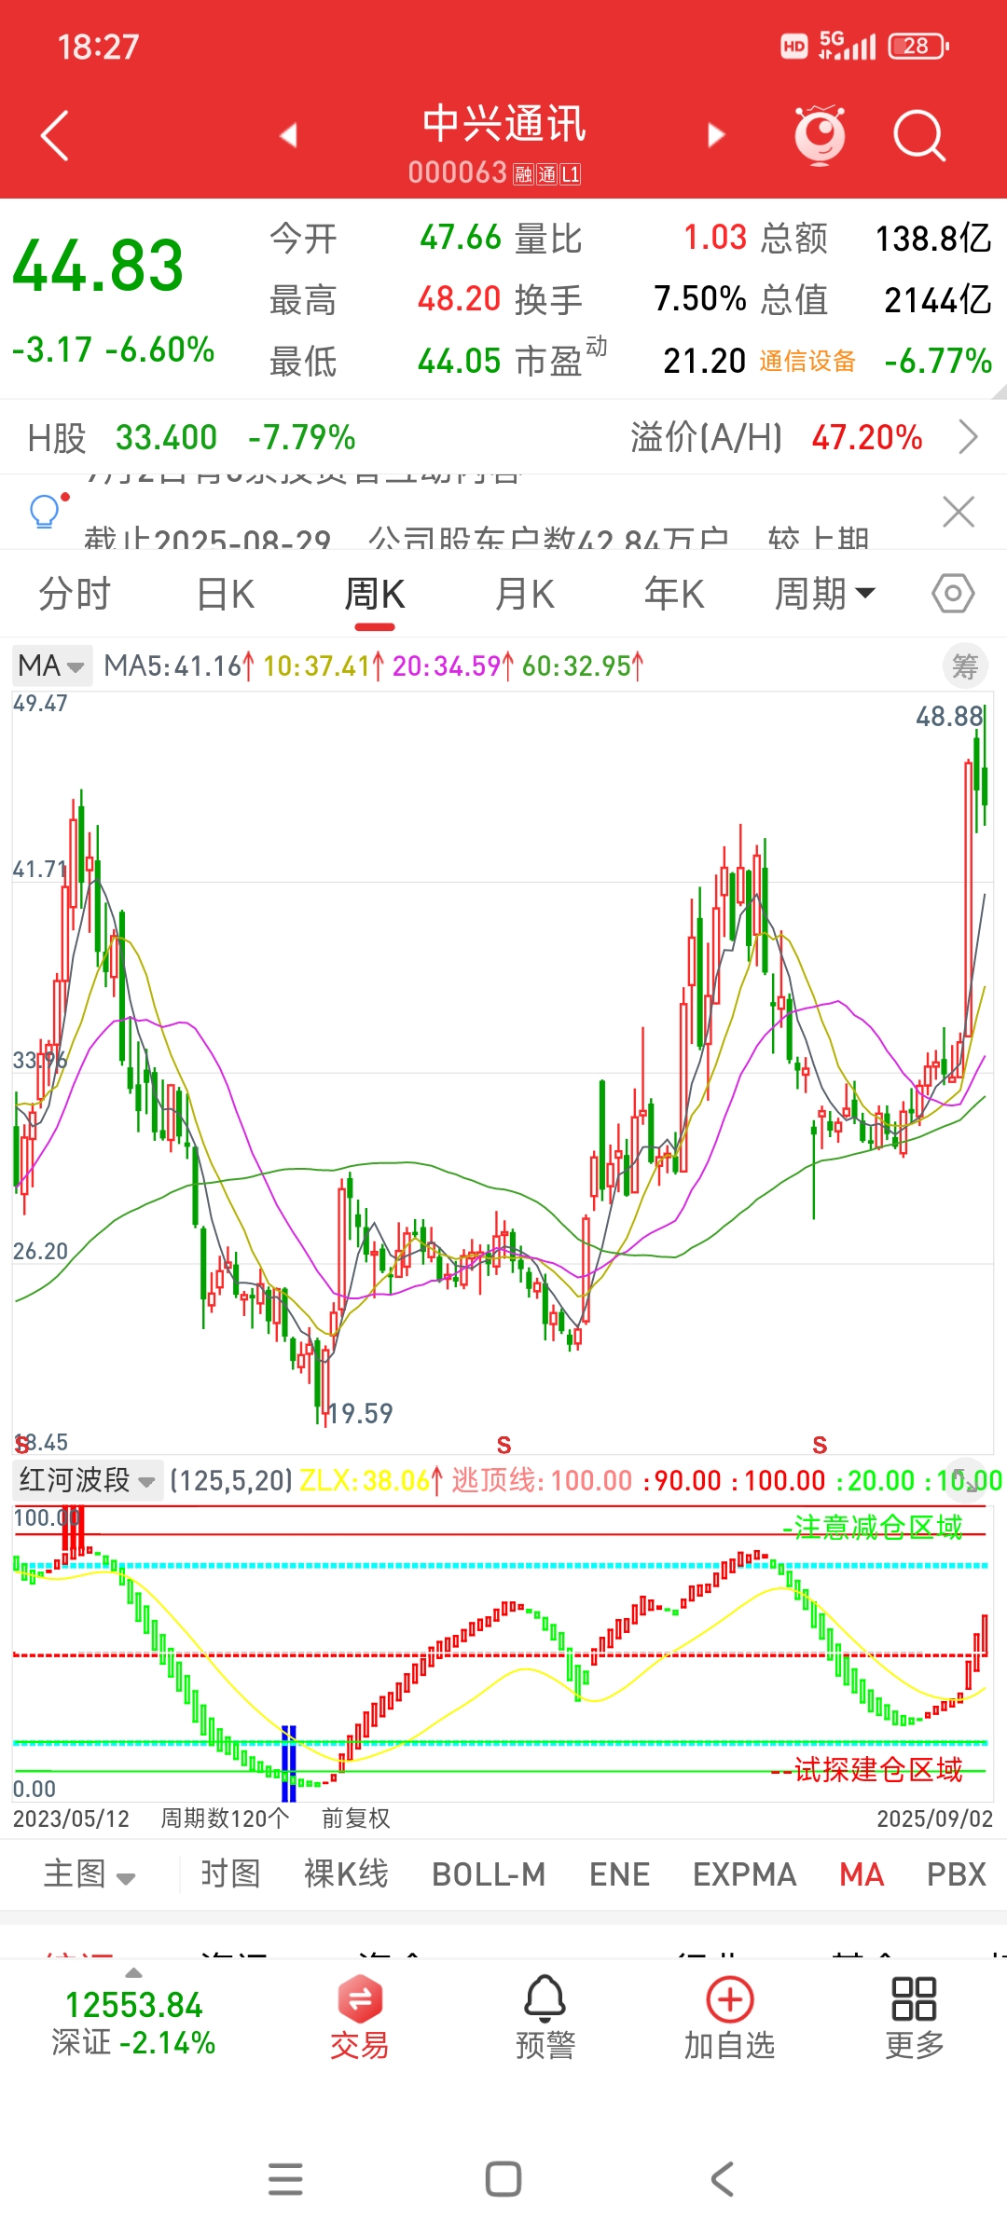Tap the 溢价(A/H) 47.20% value
The height and width of the screenshot is (2237, 1007).
[x=867, y=437]
